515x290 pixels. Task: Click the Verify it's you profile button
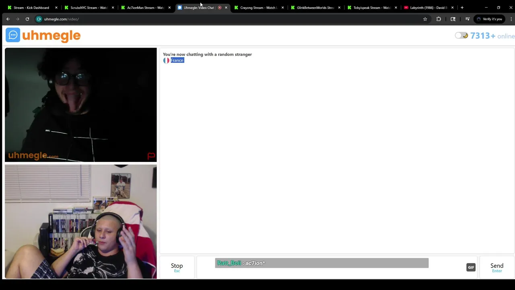(x=489, y=19)
